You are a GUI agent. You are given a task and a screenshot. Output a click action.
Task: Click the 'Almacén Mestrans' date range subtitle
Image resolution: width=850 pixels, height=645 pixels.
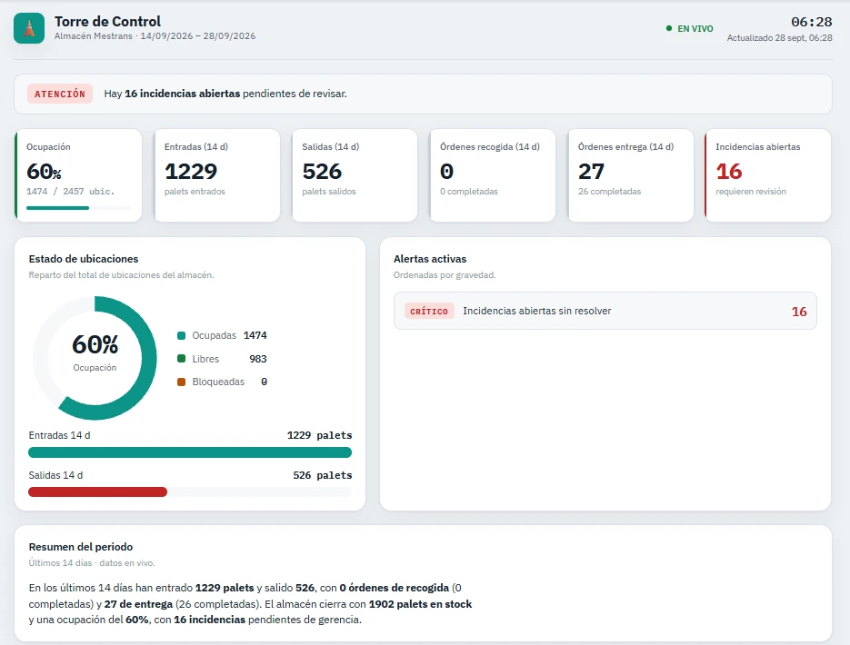[155, 36]
